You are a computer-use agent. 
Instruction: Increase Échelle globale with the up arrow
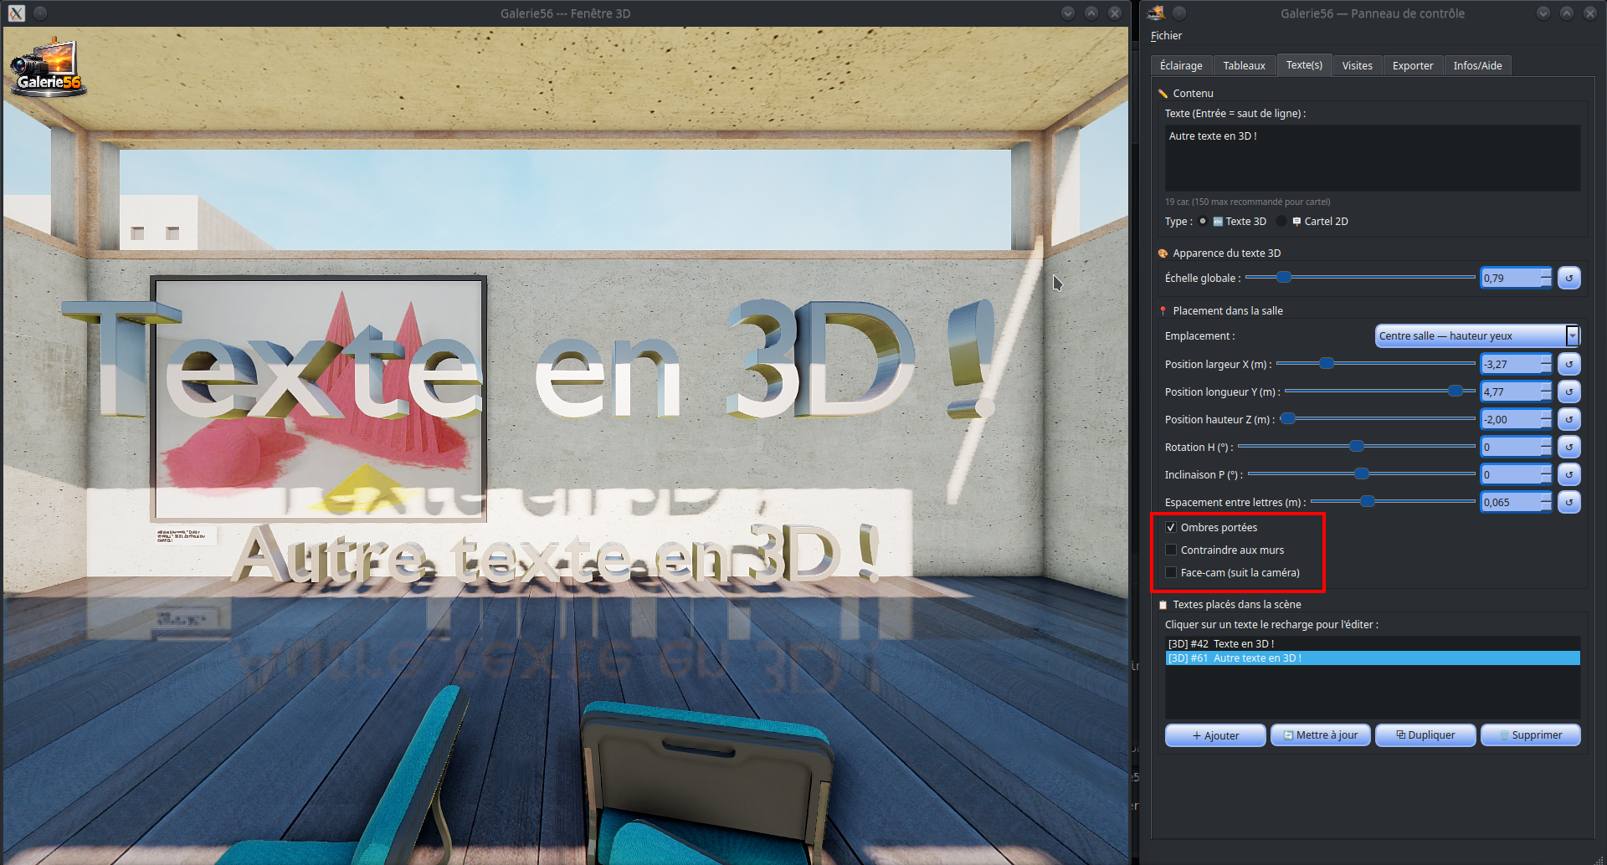pos(1546,273)
